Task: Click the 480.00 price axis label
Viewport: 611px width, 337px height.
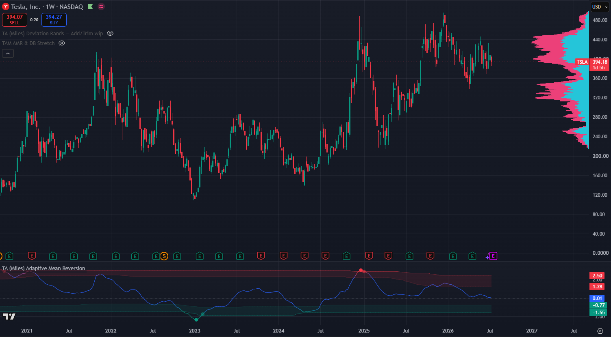Action: click(x=600, y=20)
